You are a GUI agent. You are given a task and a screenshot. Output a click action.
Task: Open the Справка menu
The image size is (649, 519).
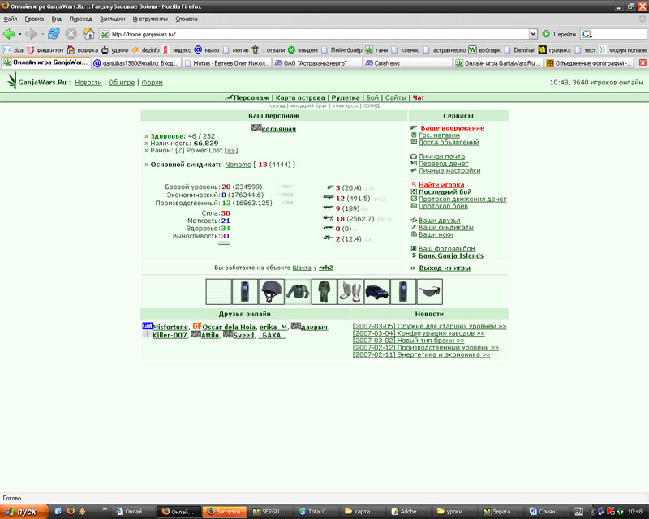point(187,19)
